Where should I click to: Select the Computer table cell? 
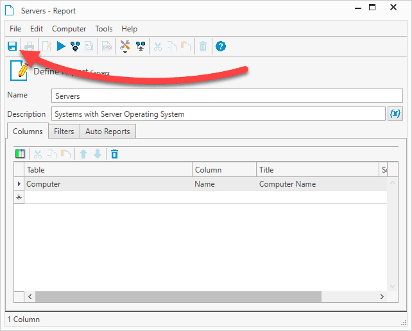coord(108,184)
